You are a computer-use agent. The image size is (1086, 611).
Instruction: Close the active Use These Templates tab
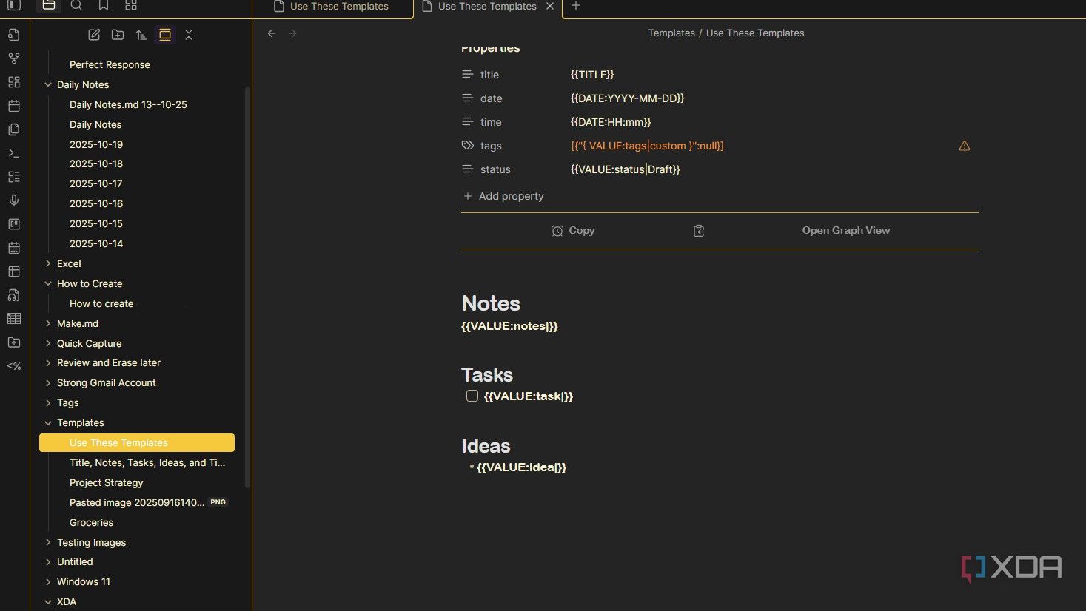pyautogui.click(x=550, y=6)
